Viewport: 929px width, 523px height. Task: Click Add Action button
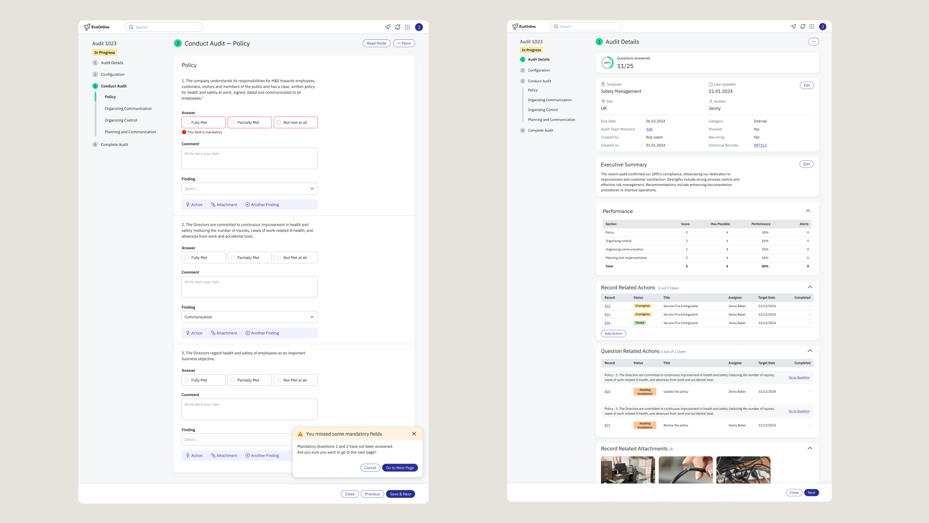(x=614, y=334)
